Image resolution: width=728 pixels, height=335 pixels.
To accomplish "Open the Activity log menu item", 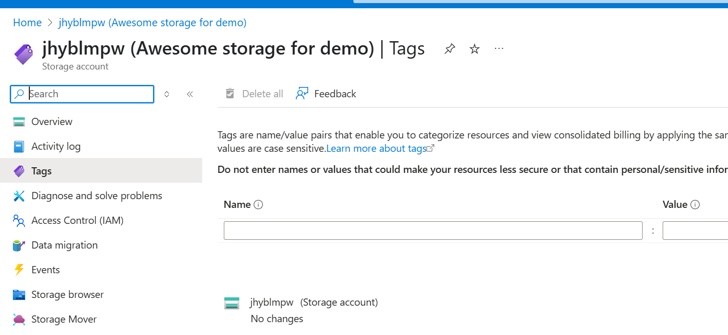I will click(101, 147).
